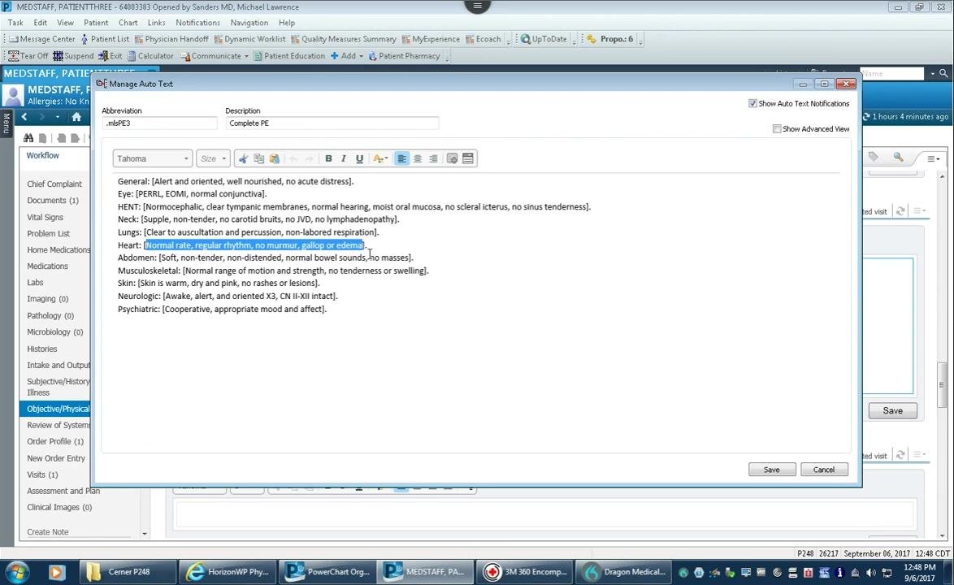The height and width of the screenshot is (585, 954).
Task: Click Save button in background workflow pane
Action: [x=892, y=410]
